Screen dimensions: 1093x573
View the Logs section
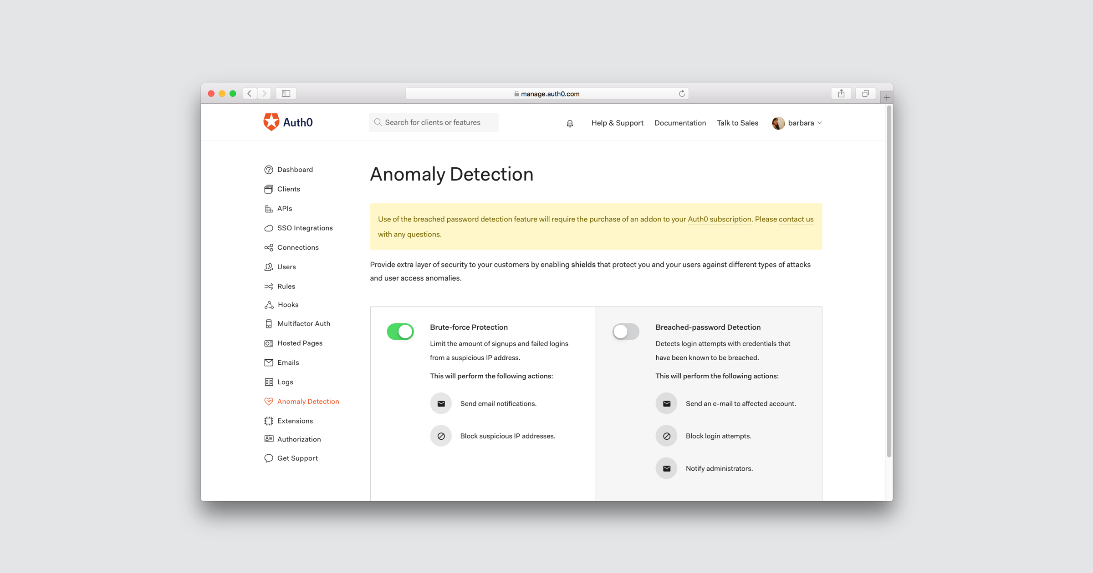[x=285, y=382]
